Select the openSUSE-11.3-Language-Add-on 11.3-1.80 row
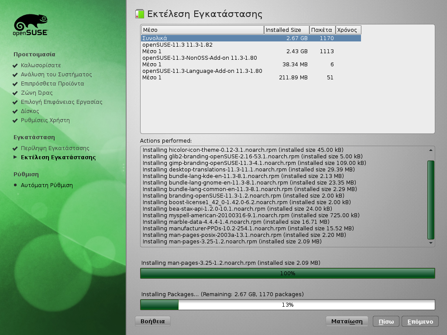This screenshot has height=335, width=447. tap(251, 71)
